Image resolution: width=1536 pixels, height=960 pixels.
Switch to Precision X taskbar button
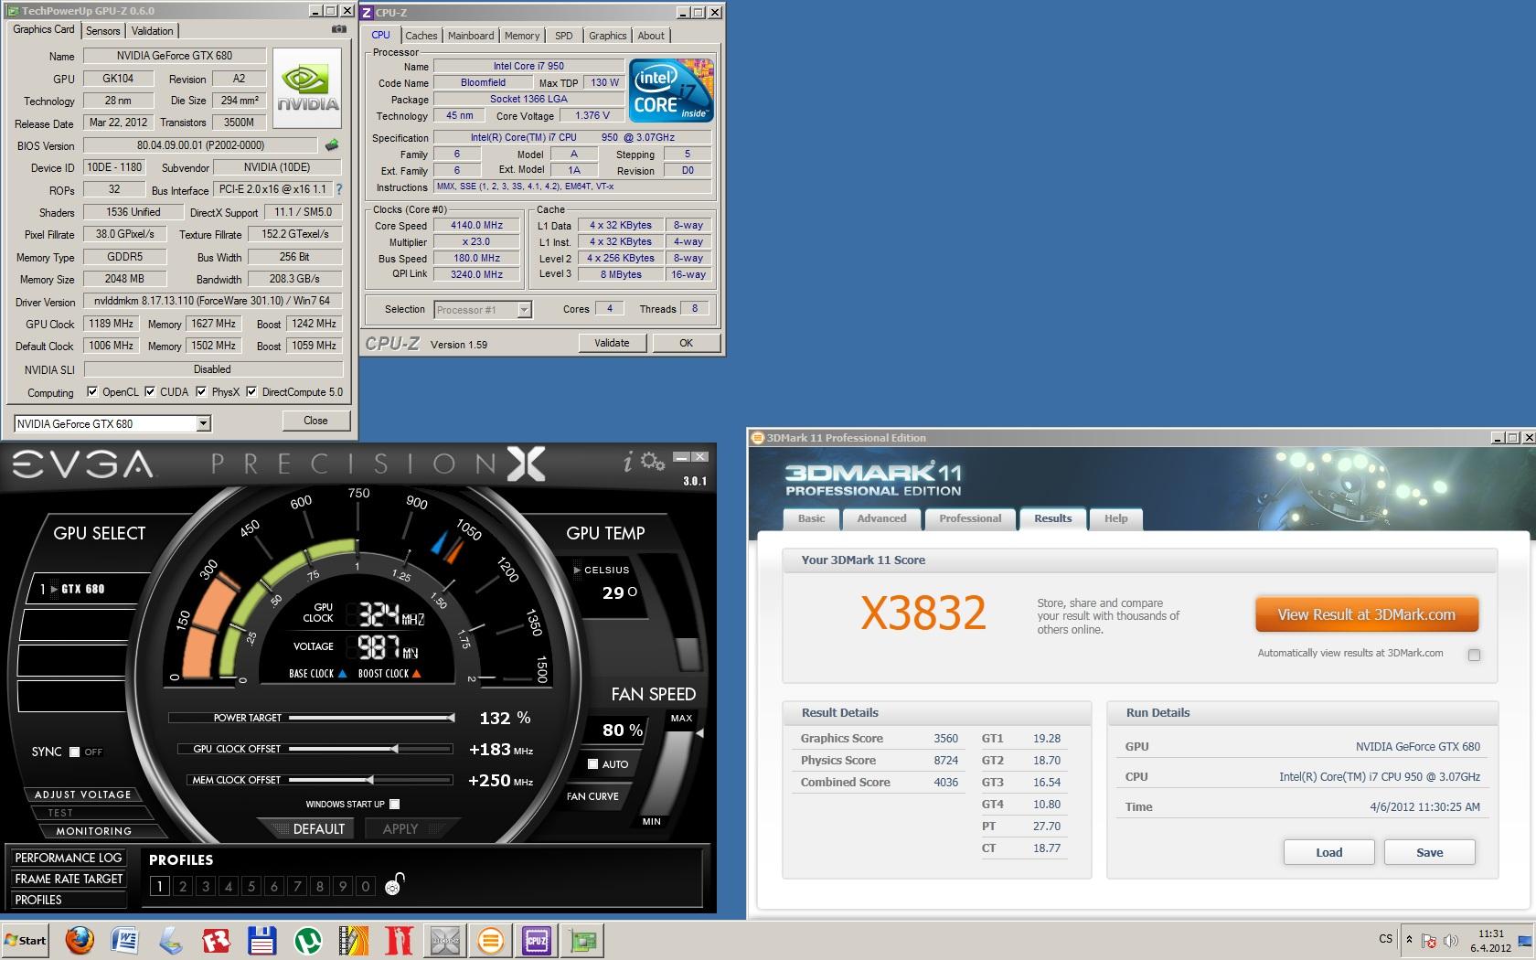pos(445,940)
